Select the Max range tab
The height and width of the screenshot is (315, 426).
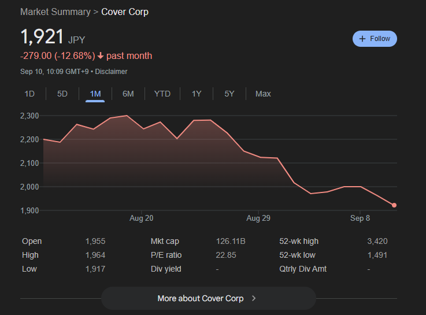(263, 94)
